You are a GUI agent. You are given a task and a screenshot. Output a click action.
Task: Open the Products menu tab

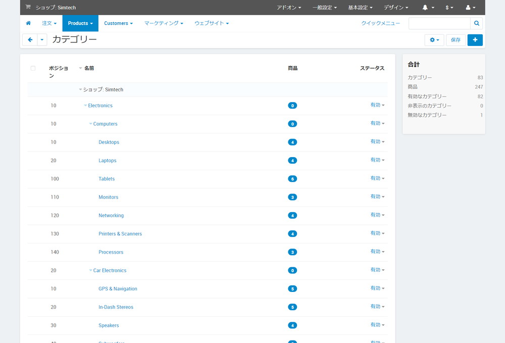coord(80,23)
